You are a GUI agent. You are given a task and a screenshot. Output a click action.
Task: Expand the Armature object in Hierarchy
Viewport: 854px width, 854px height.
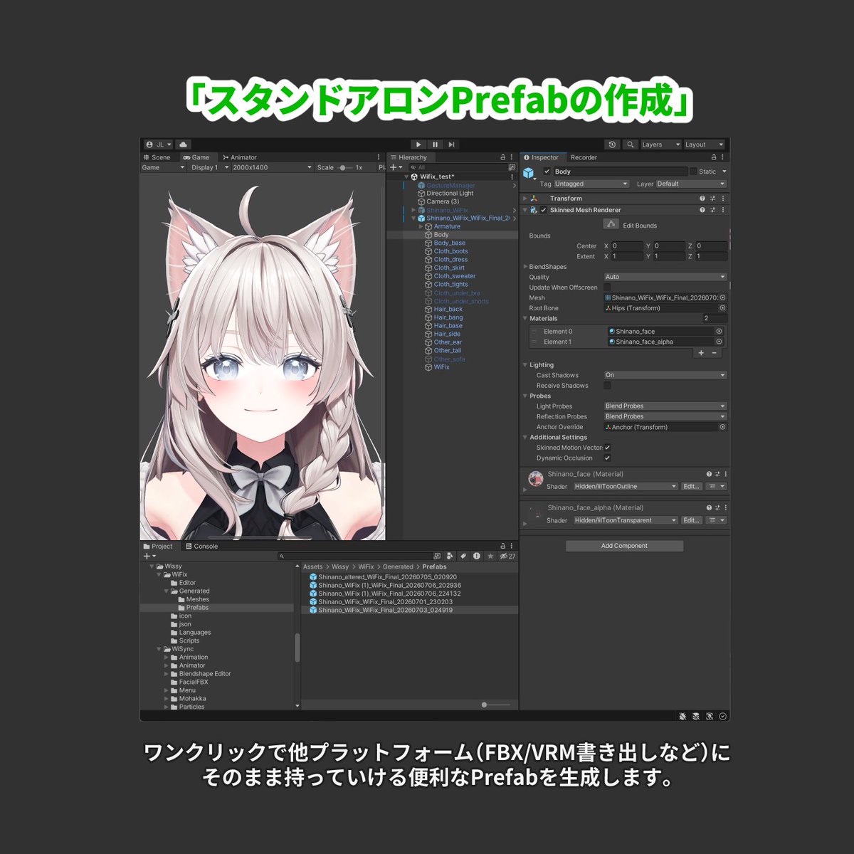(421, 226)
